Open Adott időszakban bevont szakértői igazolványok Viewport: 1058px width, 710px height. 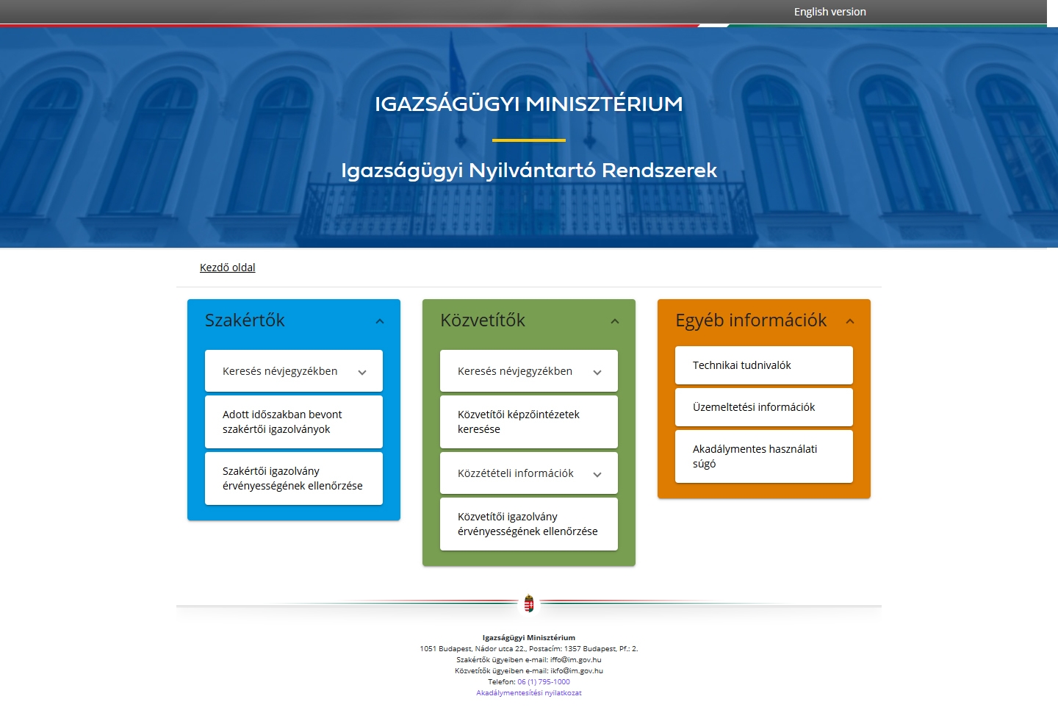(x=294, y=422)
